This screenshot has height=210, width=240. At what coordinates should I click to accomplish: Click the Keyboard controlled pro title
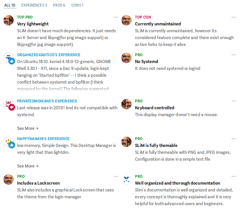[x=154, y=108]
